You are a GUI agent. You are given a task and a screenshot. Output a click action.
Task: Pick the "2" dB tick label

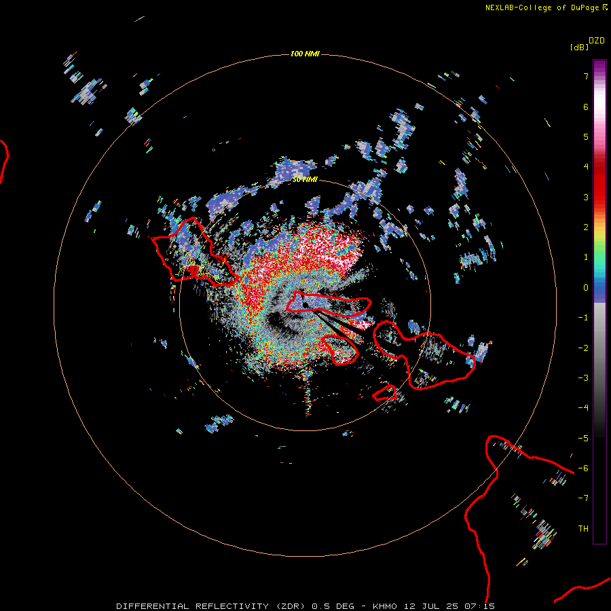pos(586,227)
